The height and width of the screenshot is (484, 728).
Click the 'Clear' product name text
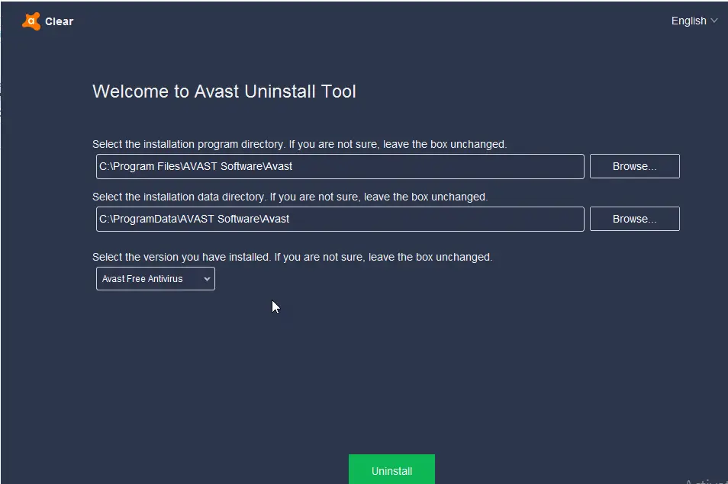(59, 21)
